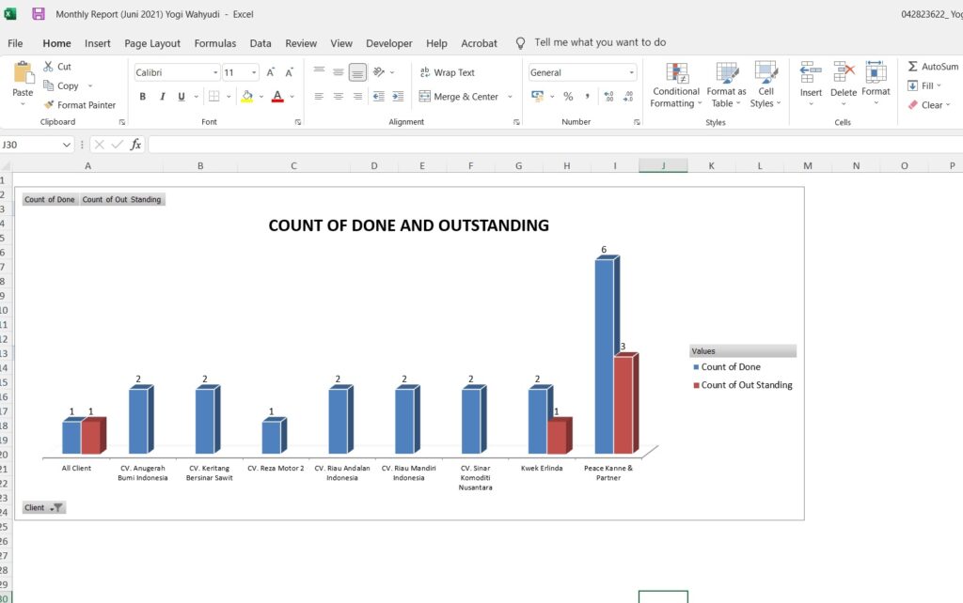Open the Page Layout ribbon tab

(152, 43)
